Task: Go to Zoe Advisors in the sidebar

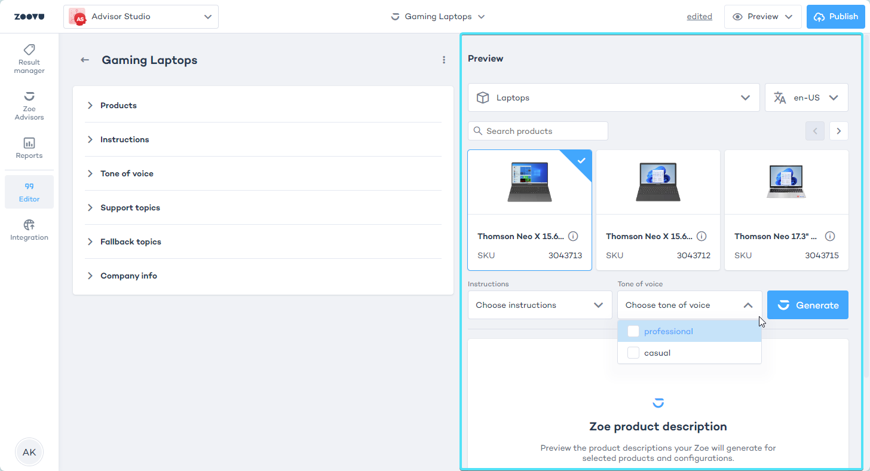Action: coord(29,105)
